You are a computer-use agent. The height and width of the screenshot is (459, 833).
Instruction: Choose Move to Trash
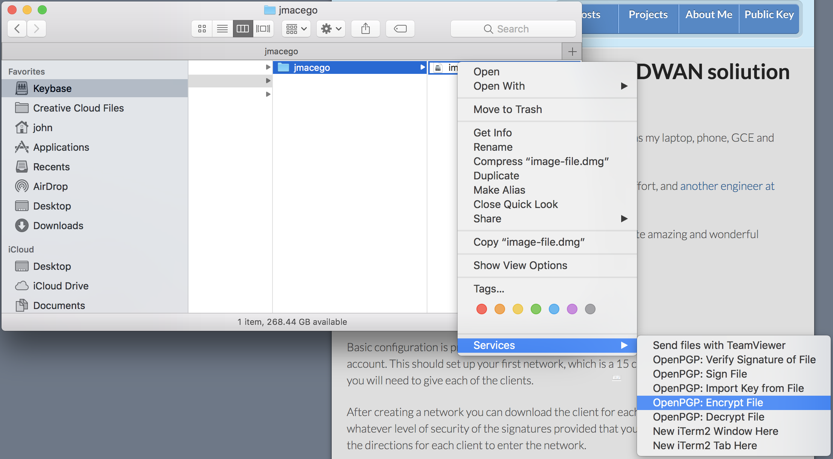click(547, 109)
